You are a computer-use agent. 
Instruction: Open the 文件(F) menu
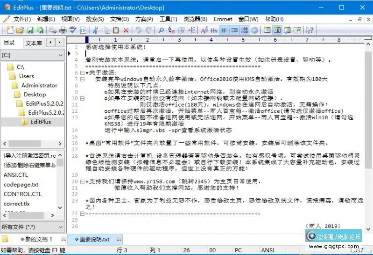(x=22, y=19)
